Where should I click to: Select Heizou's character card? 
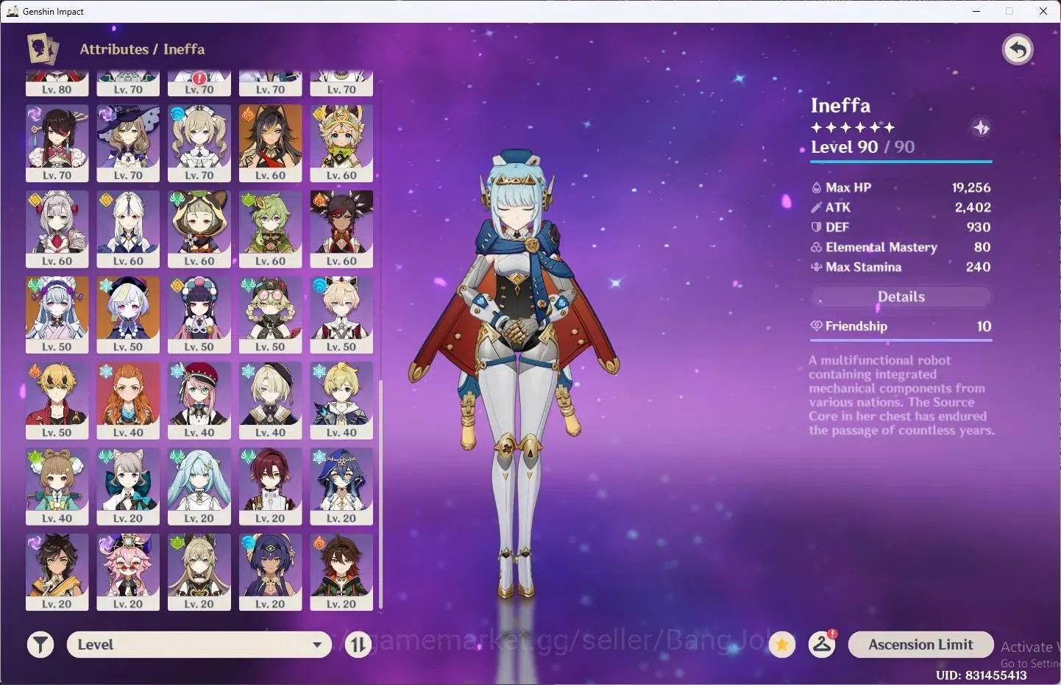tap(271, 487)
